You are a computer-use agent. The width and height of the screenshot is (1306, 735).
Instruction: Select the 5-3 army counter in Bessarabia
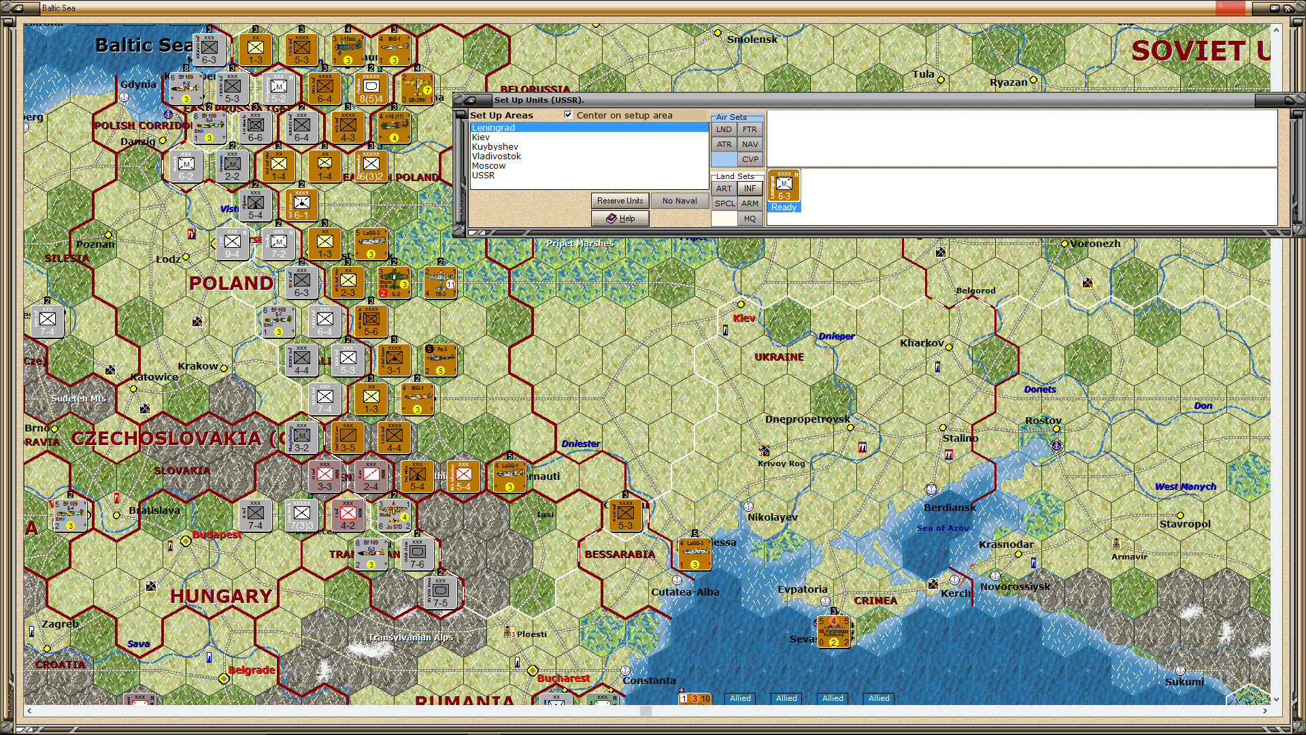point(625,515)
